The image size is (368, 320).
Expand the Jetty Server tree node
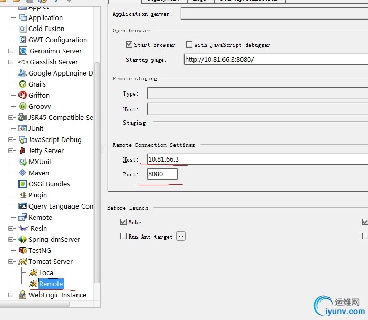(11, 150)
